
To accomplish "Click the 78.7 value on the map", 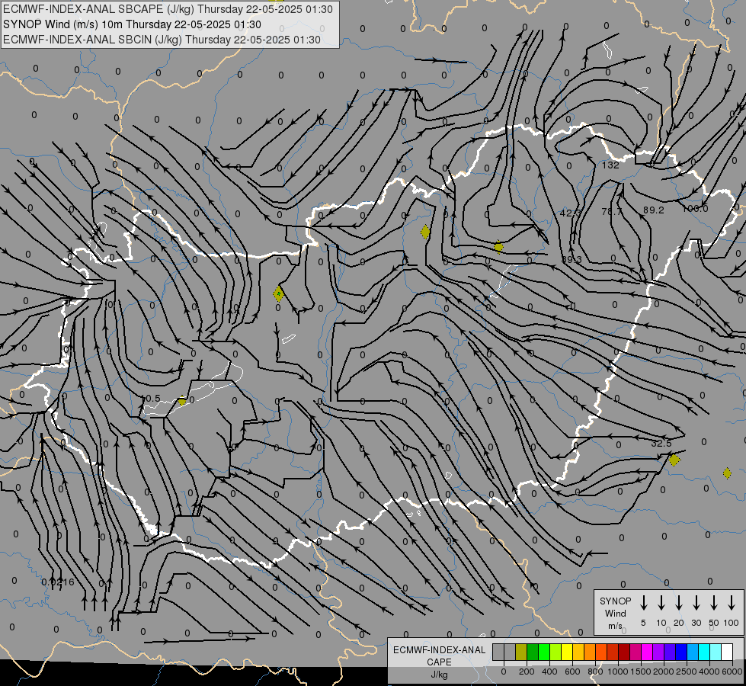I will click(611, 211).
